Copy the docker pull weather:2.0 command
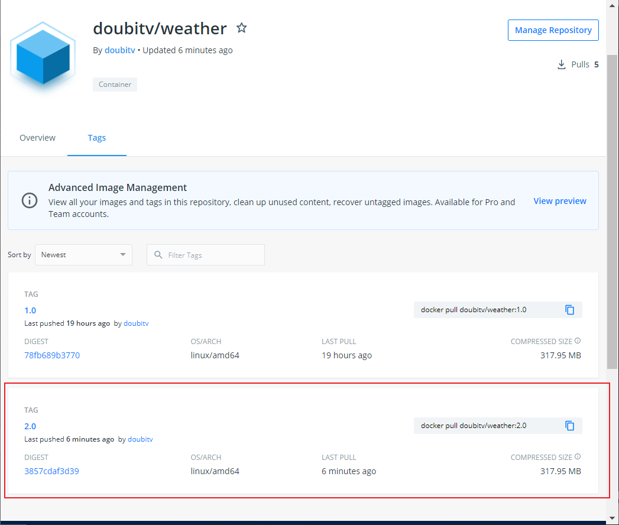The image size is (619, 525). coord(569,426)
